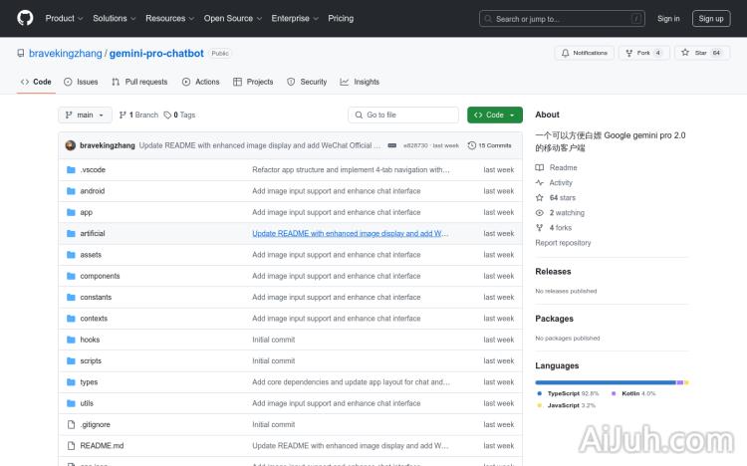
Task: Open the commit hash next to last week
Action: [x=415, y=145]
